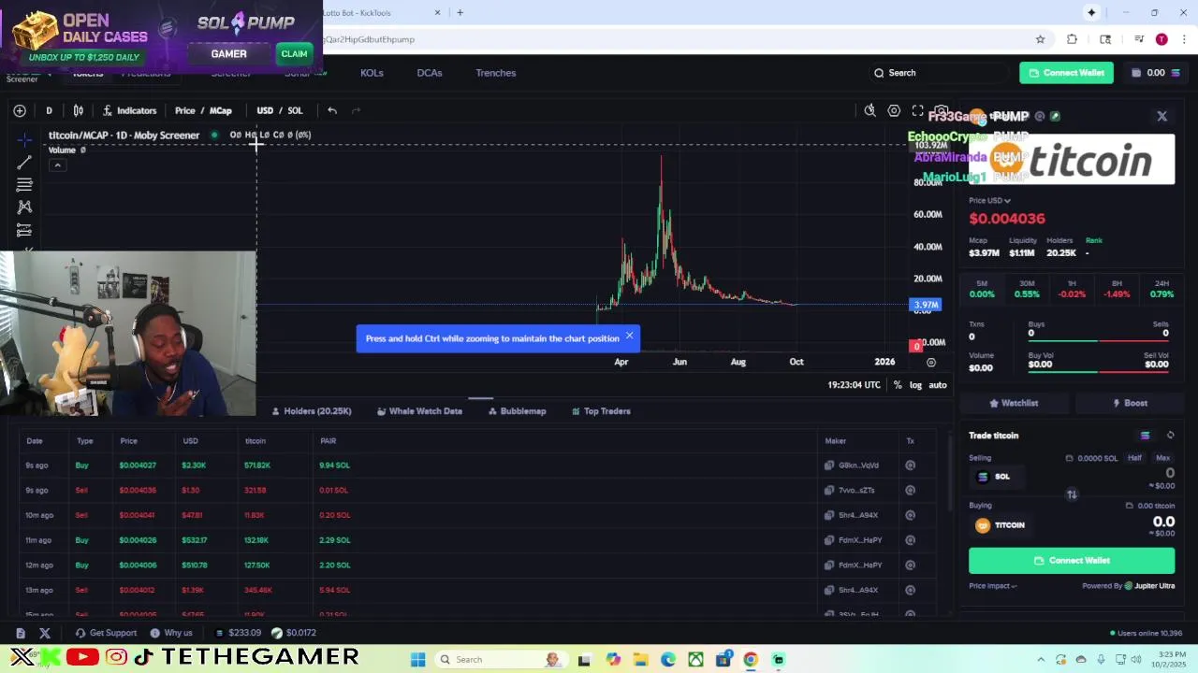This screenshot has height=673, width=1198.
Task: Open Chrome from the taskbar
Action: [x=751, y=660]
